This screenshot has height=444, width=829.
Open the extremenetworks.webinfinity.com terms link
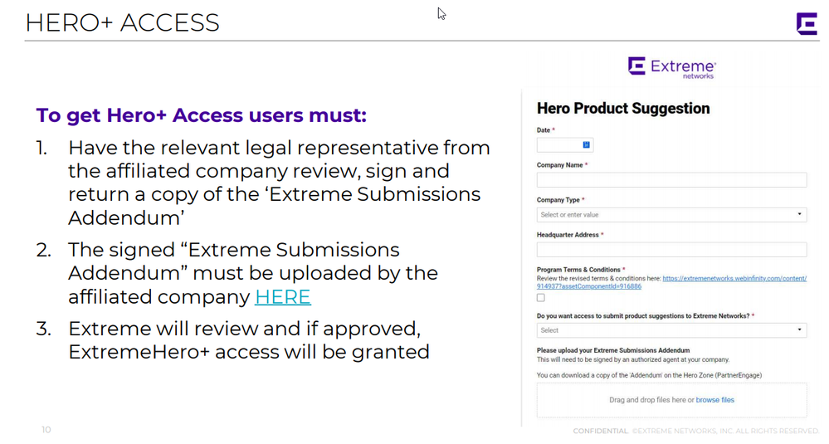734,279
